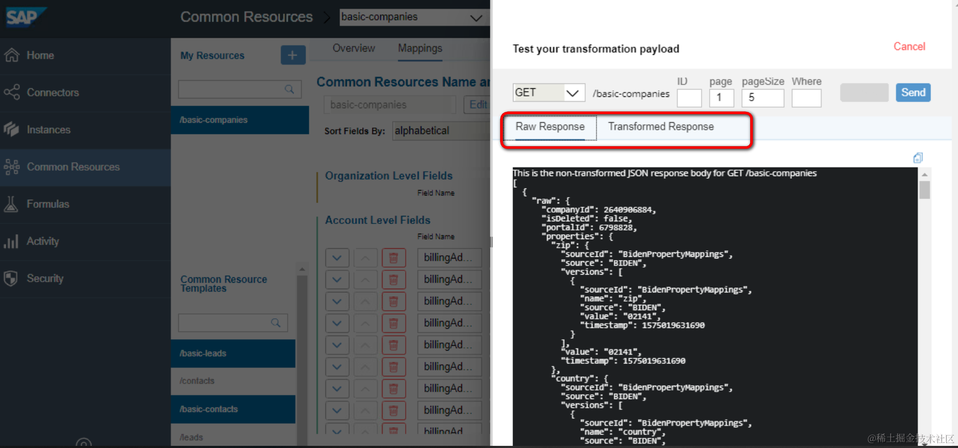This screenshot has height=448, width=958.
Task: Click the first billingAd field name box
Action: [x=449, y=258]
